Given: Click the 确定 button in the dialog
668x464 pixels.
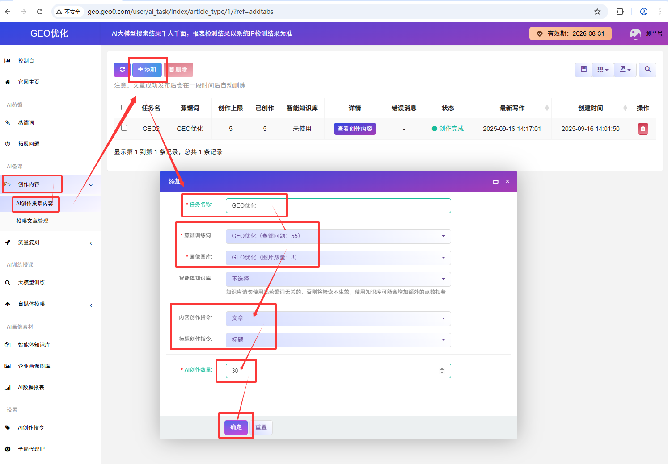Looking at the screenshot, I should click(x=236, y=427).
